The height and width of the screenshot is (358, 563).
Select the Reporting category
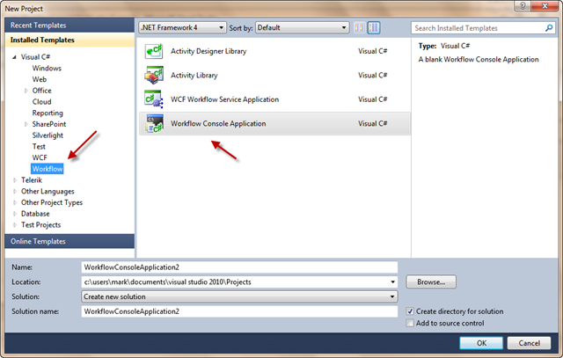[x=48, y=113]
